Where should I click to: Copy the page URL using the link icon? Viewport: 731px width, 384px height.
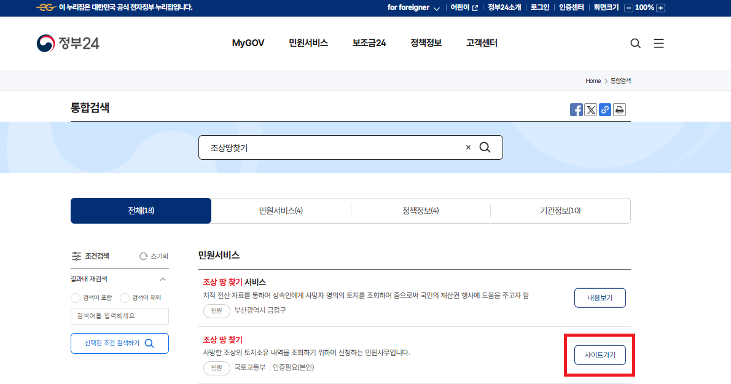605,109
